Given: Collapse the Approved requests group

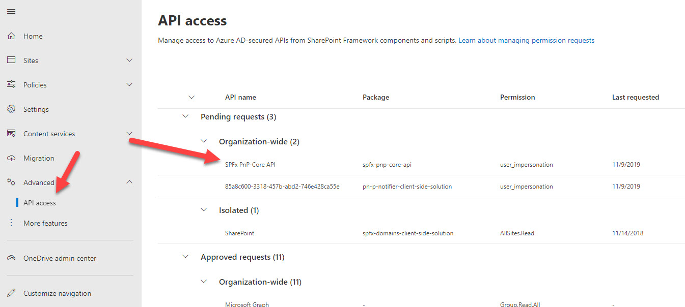Looking at the screenshot, I should click(x=185, y=257).
